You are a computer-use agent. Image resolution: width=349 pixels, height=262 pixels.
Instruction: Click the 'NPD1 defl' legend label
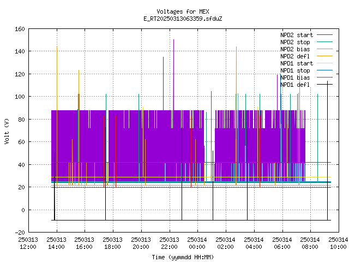coord(295,85)
